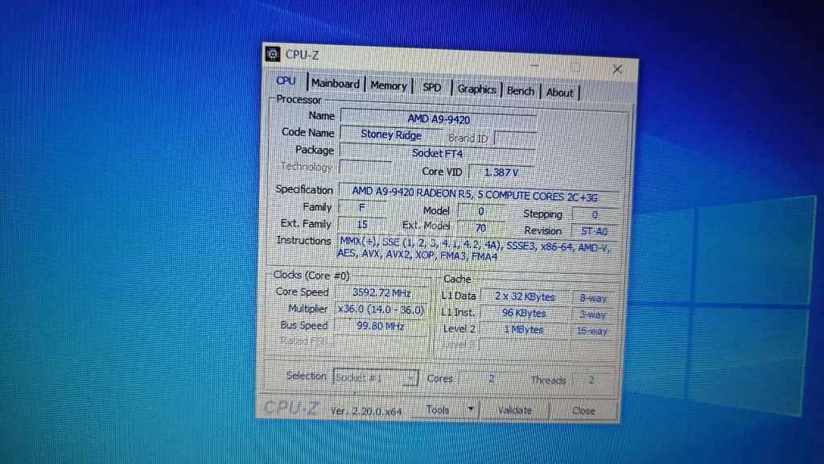Click the Close button at bottom
The width and height of the screenshot is (824, 464).
pyautogui.click(x=583, y=411)
